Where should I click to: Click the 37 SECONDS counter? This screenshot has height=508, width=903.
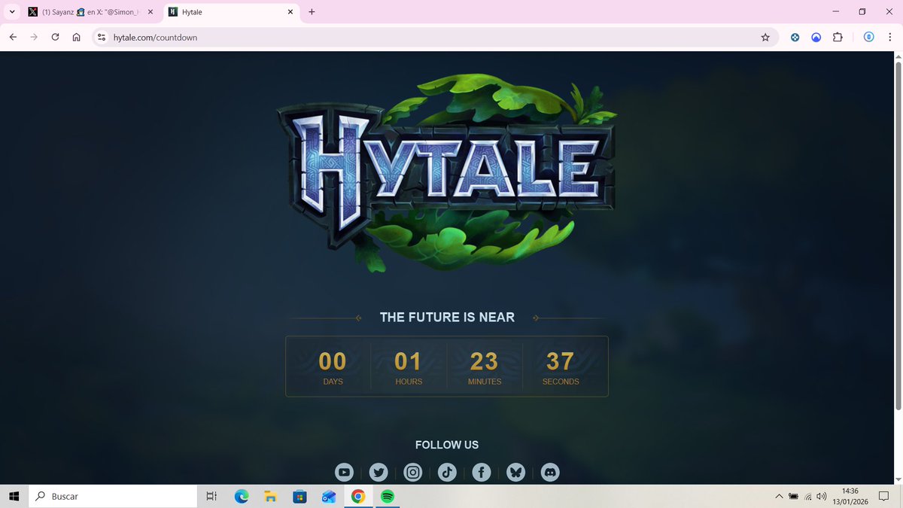(x=561, y=367)
